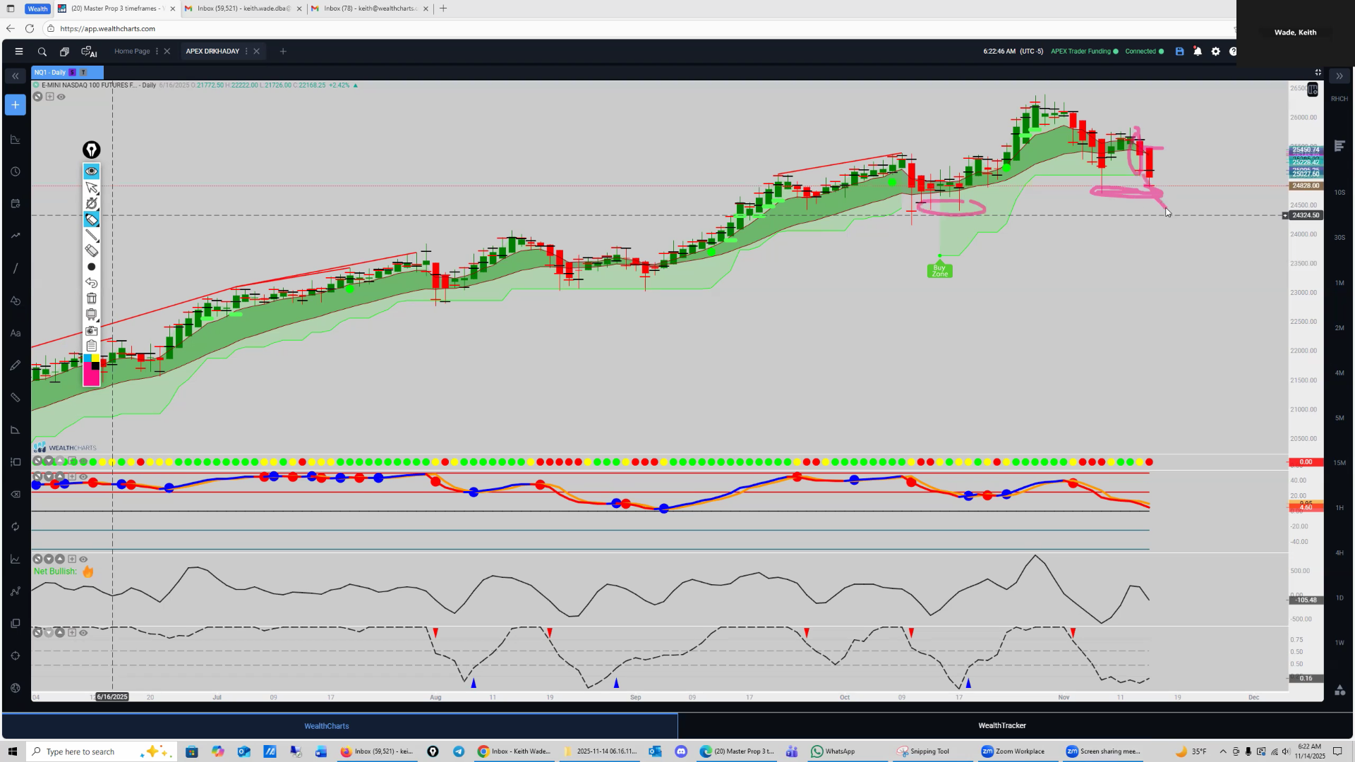Open the notifications bell
Image resolution: width=1355 pixels, height=762 pixels.
pyautogui.click(x=1198, y=52)
